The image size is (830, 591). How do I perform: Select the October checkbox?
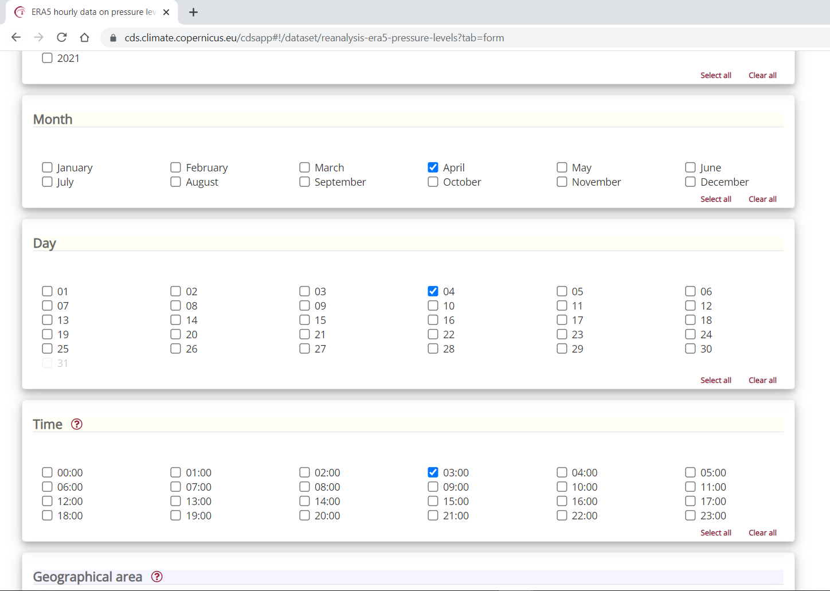coord(433,182)
